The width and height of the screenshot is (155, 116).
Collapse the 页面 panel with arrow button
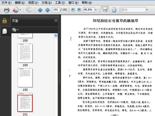pyautogui.click(x=56, y=21)
